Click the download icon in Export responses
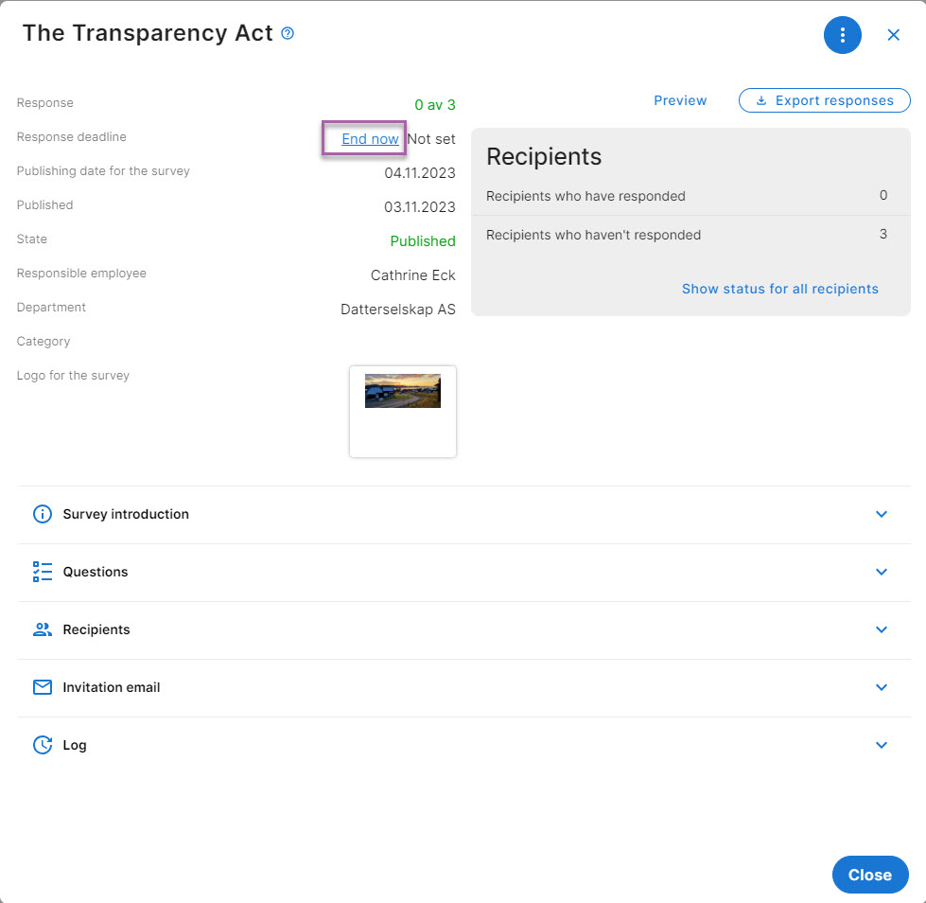Image resolution: width=926 pixels, height=903 pixels. click(x=761, y=100)
